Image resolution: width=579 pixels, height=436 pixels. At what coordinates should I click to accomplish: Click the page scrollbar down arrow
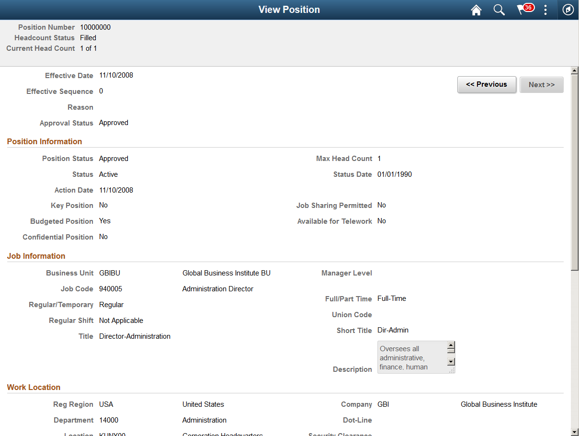pos(575,432)
